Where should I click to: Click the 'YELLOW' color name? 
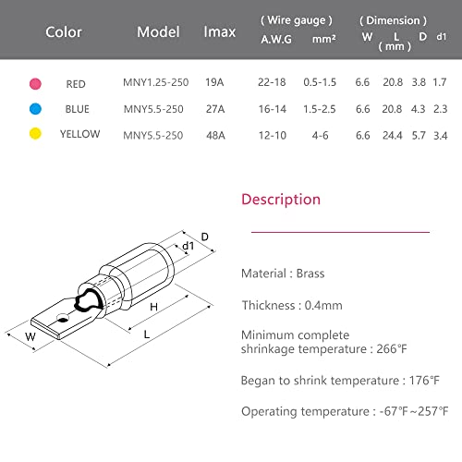79,134
